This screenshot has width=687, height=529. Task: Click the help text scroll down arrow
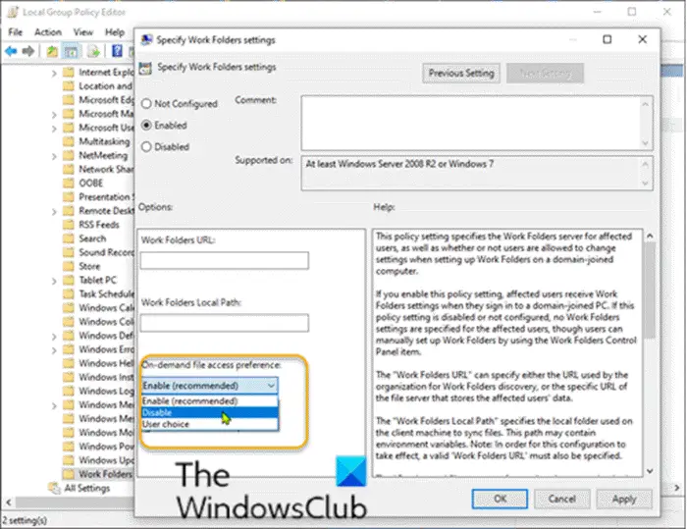point(650,471)
